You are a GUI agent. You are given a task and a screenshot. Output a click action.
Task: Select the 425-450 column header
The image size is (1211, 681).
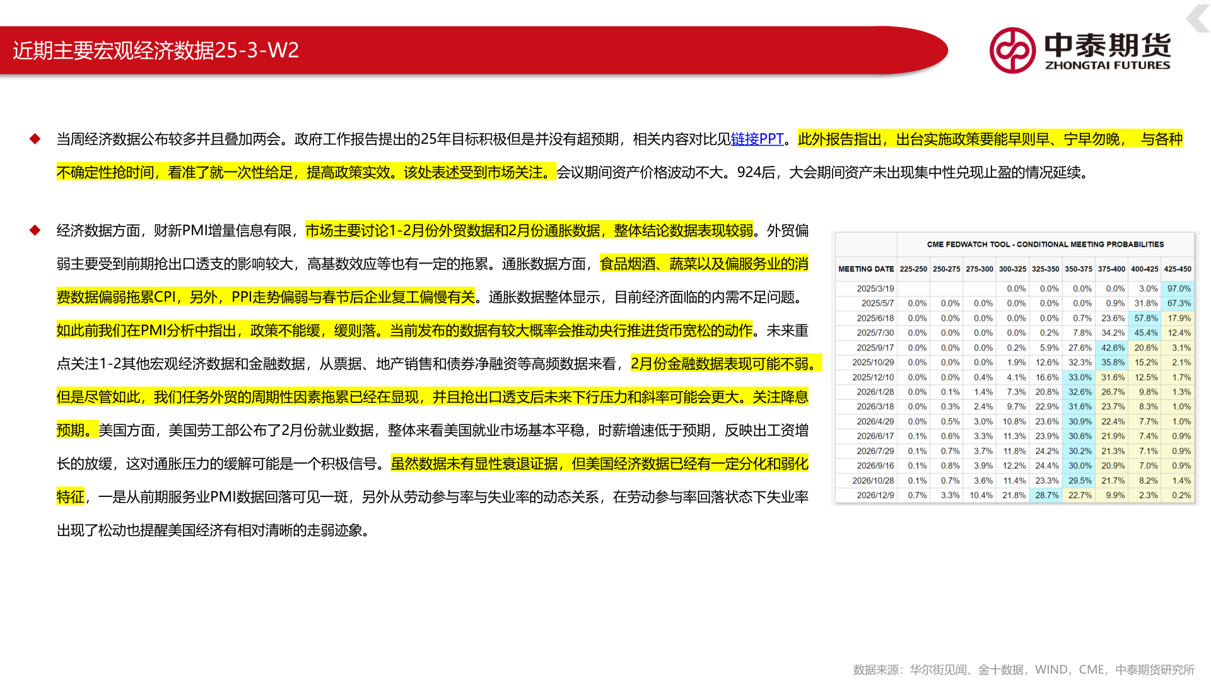[1177, 269]
